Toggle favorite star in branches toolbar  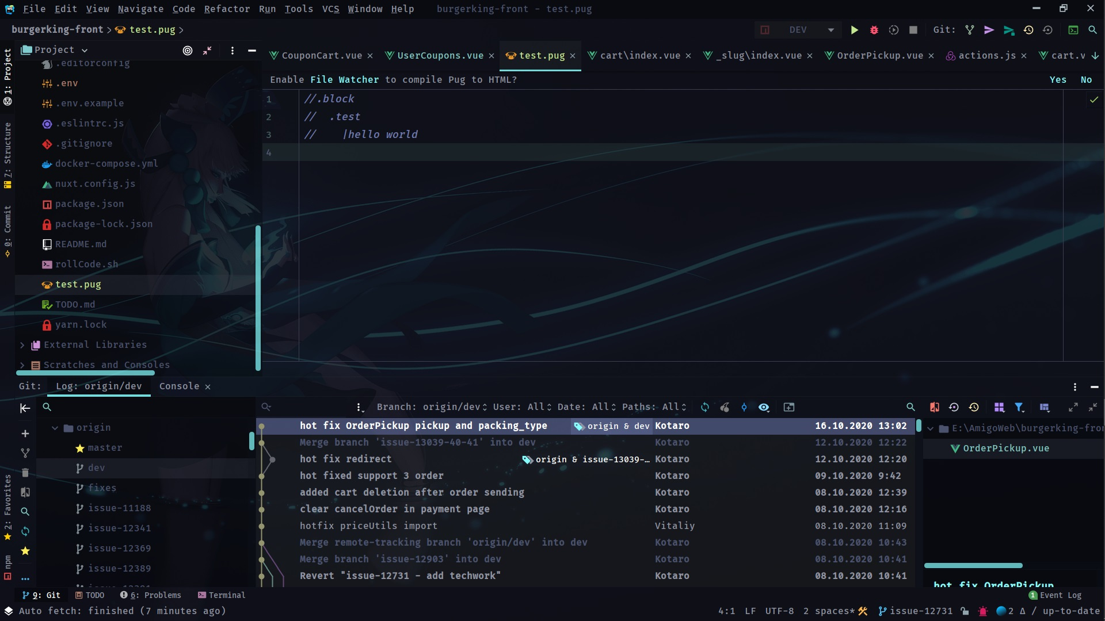(25, 551)
